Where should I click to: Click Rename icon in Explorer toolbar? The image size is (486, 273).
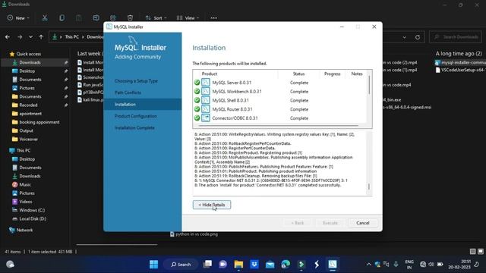coord(96,18)
